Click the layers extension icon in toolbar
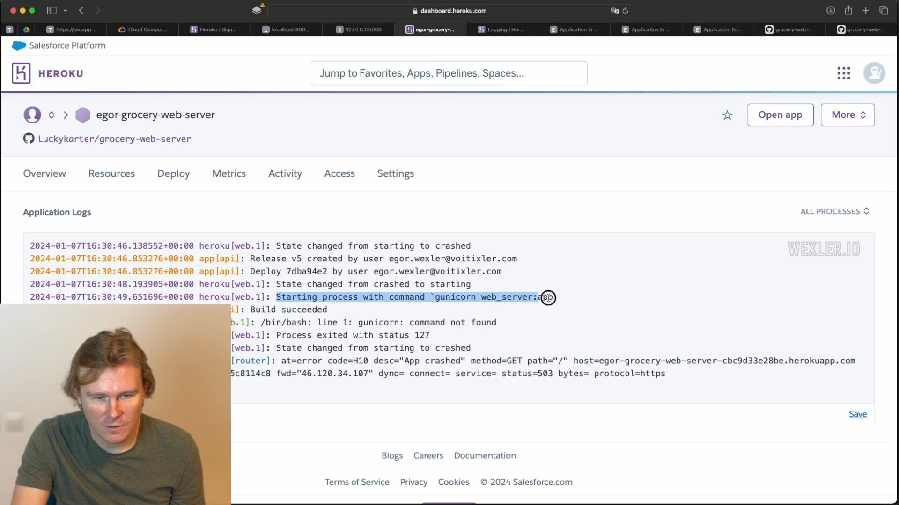This screenshot has height=505, width=899. click(x=257, y=10)
